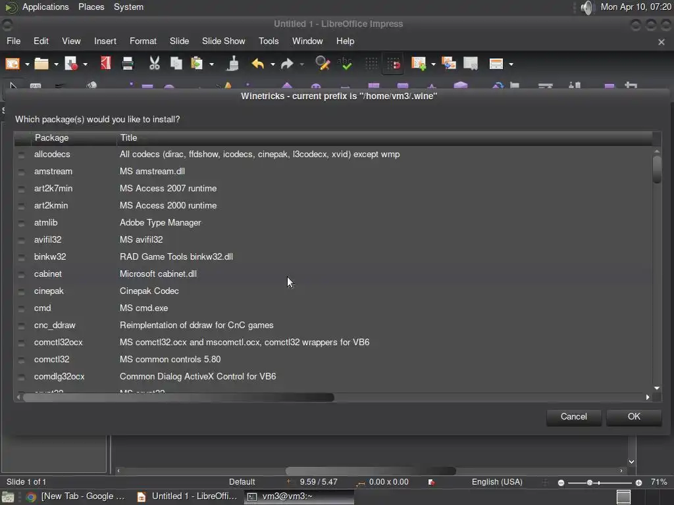The image size is (674, 505).
Task: Click the Zoom out minus icon in status bar
Action: 561,483
